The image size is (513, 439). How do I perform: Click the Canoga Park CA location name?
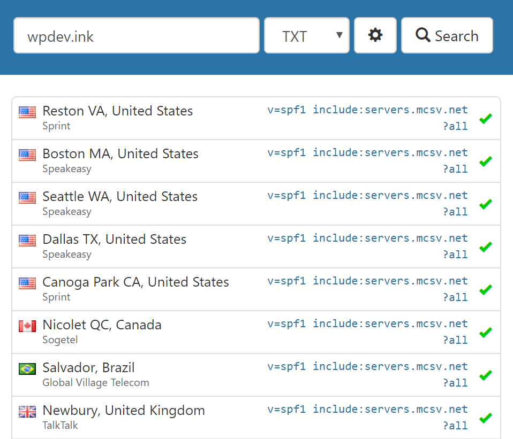(135, 282)
